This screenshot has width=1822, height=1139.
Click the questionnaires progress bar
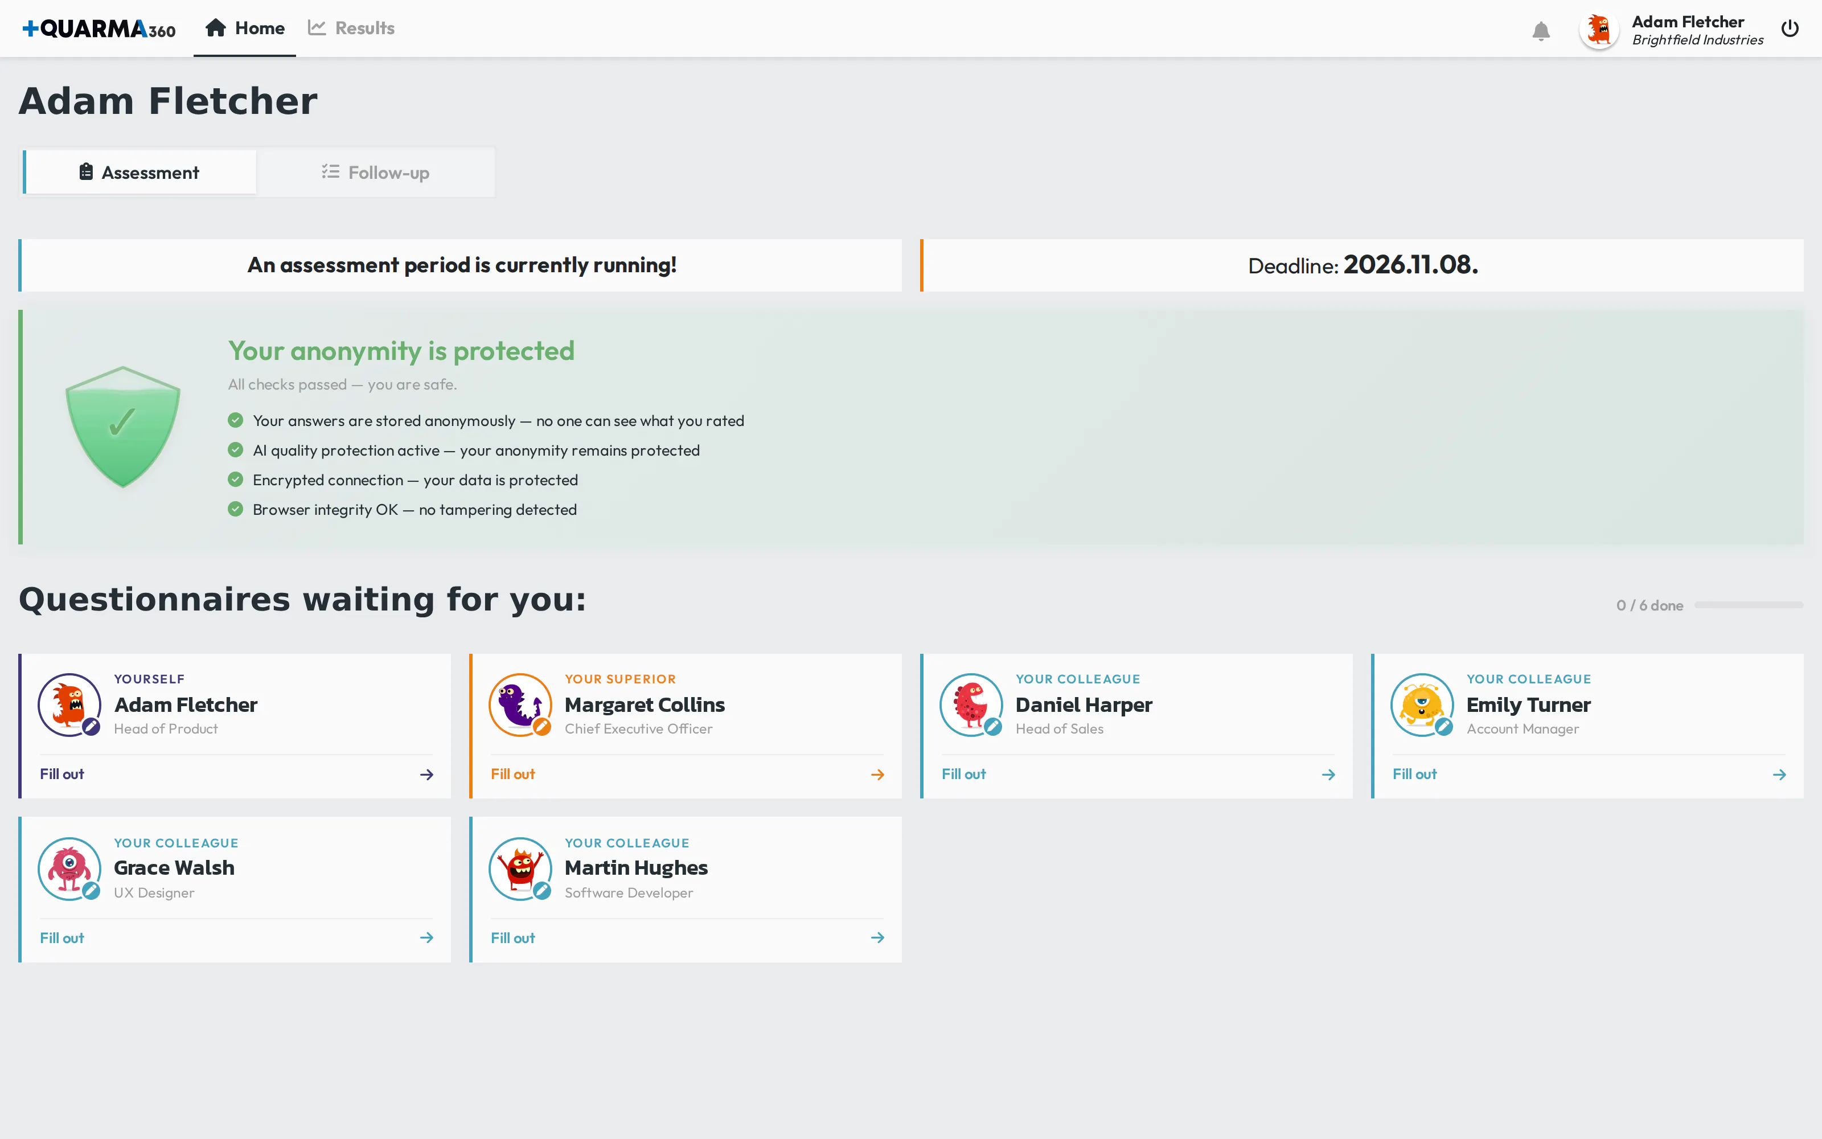pyautogui.click(x=1748, y=605)
